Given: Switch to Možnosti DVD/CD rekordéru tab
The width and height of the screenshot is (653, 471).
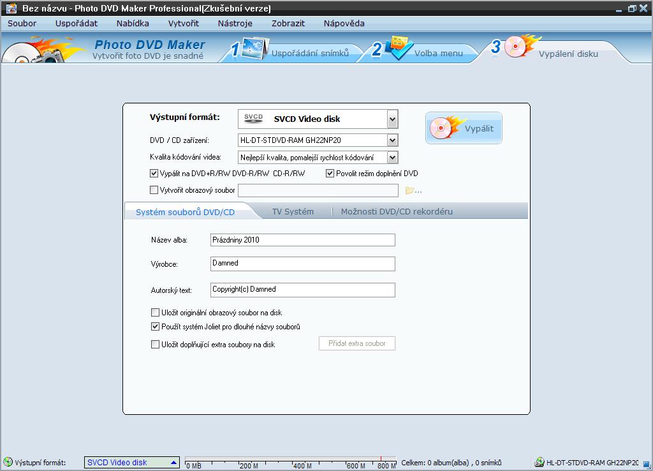Looking at the screenshot, I should (397, 211).
